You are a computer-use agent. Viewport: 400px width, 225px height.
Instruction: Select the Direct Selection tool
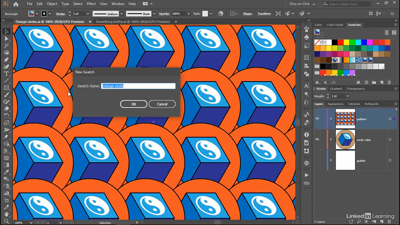[x=6, y=38]
